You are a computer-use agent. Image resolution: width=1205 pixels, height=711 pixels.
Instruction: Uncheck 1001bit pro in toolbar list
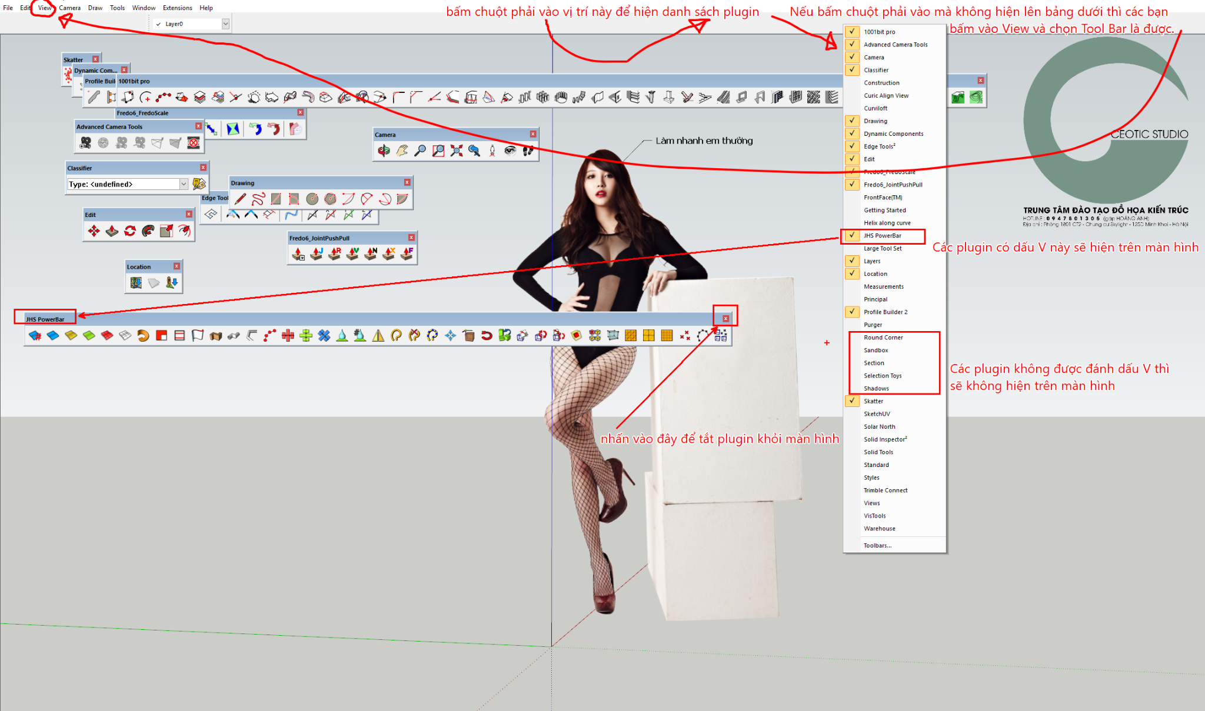(894, 32)
